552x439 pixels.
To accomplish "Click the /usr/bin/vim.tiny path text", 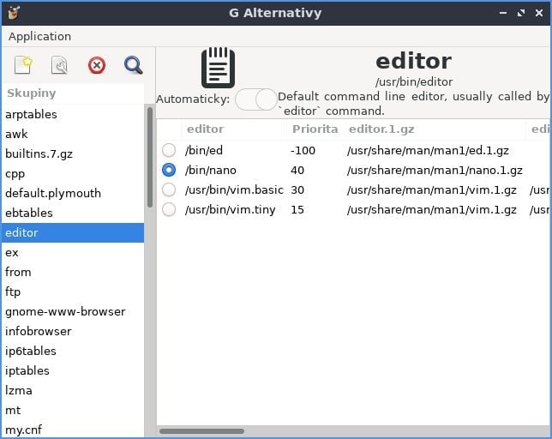I will [231, 210].
